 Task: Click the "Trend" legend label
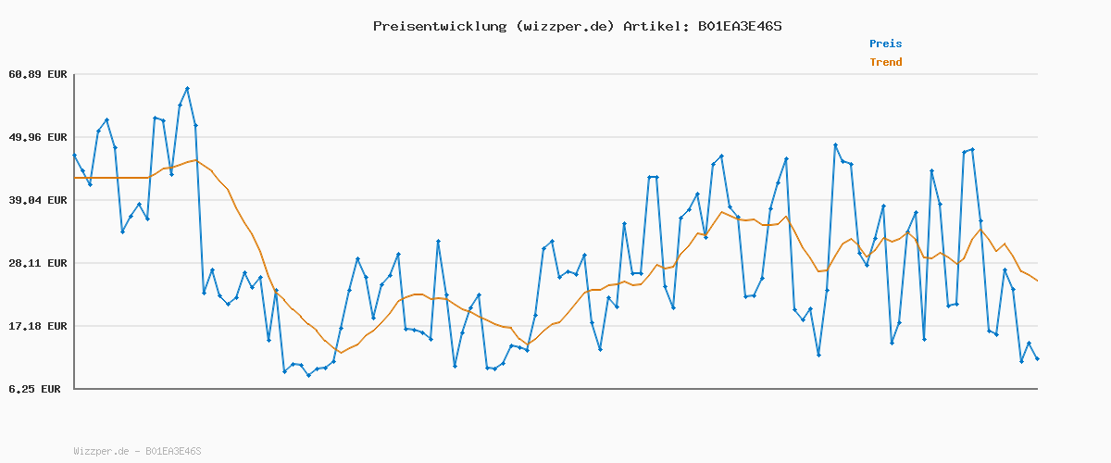coord(885,62)
